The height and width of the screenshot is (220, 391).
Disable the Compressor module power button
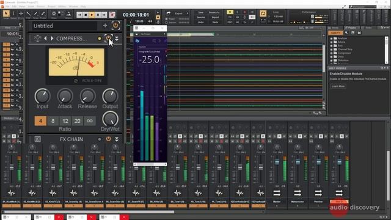tap(109, 38)
